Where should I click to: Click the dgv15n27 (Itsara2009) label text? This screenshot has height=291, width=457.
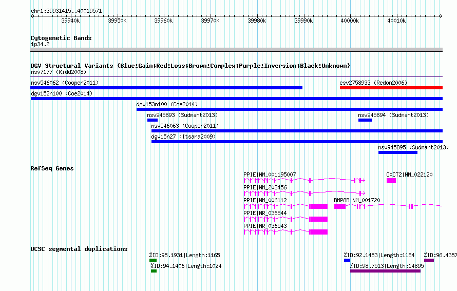pos(184,137)
